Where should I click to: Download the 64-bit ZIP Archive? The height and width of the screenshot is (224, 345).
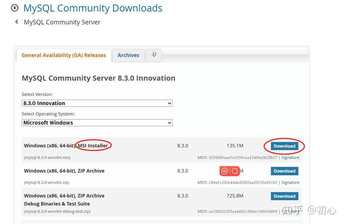tap(285, 171)
